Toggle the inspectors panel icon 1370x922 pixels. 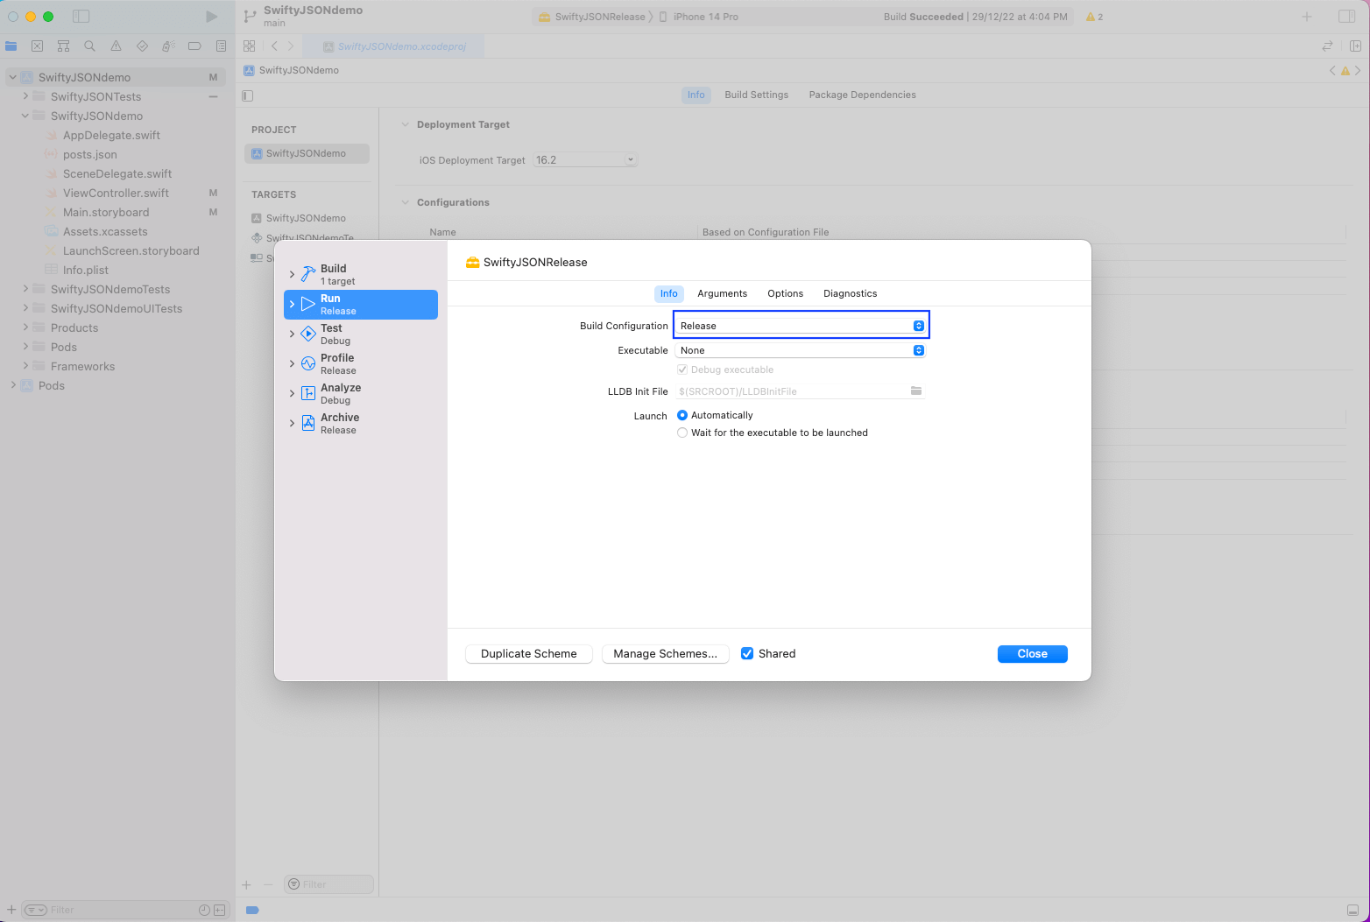click(x=1346, y=17)
